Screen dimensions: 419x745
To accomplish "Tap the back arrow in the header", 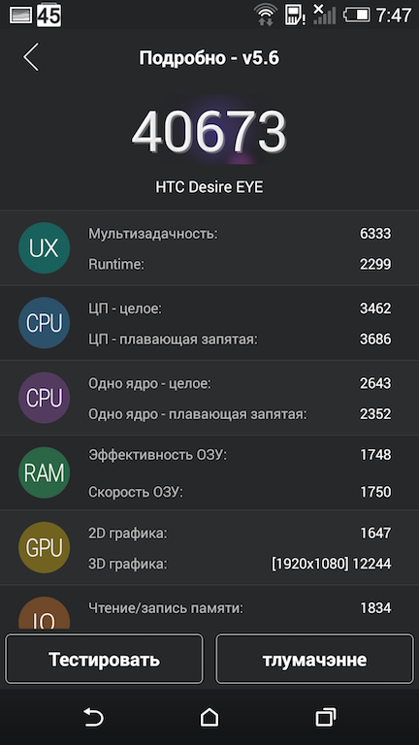I will tap(31, 57).
